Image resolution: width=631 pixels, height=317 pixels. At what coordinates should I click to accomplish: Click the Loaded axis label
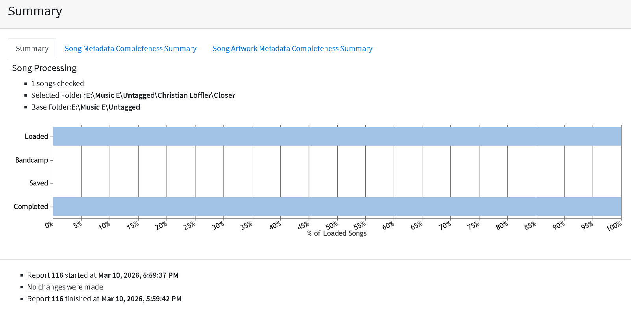pyautogui.click(x=36, y=137)
